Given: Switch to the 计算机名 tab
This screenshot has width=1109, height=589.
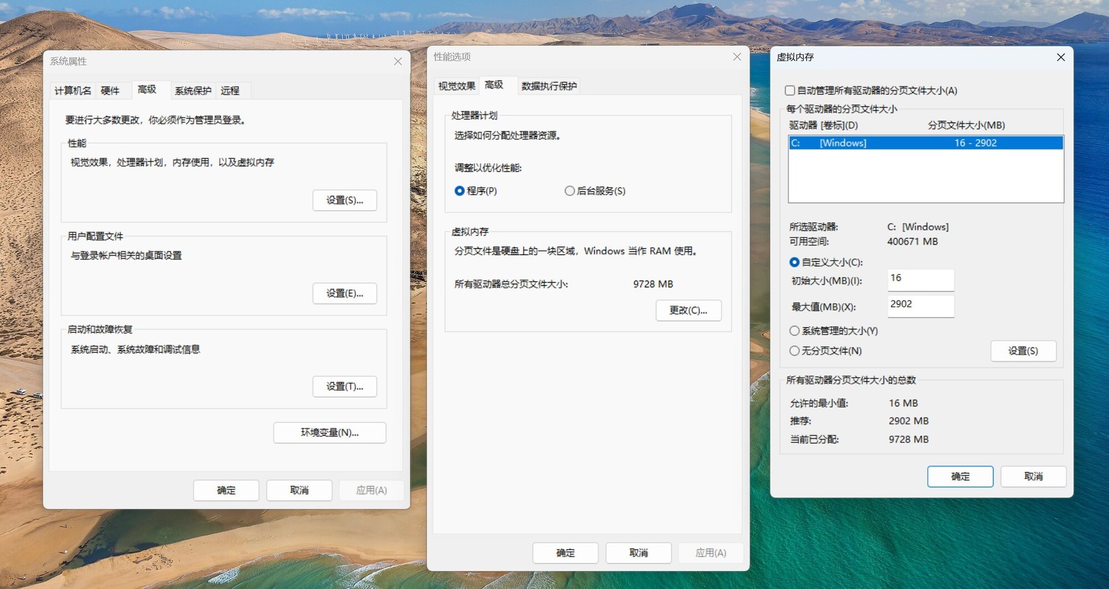Looking at the screenshot, I should [x=73, y=90].
